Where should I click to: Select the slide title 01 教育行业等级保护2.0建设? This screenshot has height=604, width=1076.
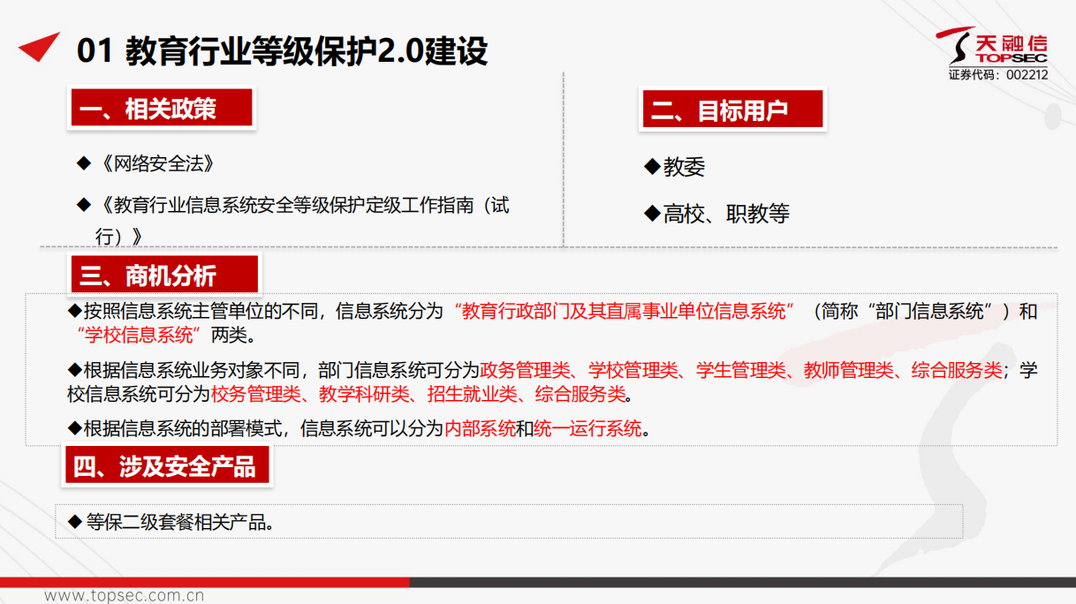click(283, 51)
